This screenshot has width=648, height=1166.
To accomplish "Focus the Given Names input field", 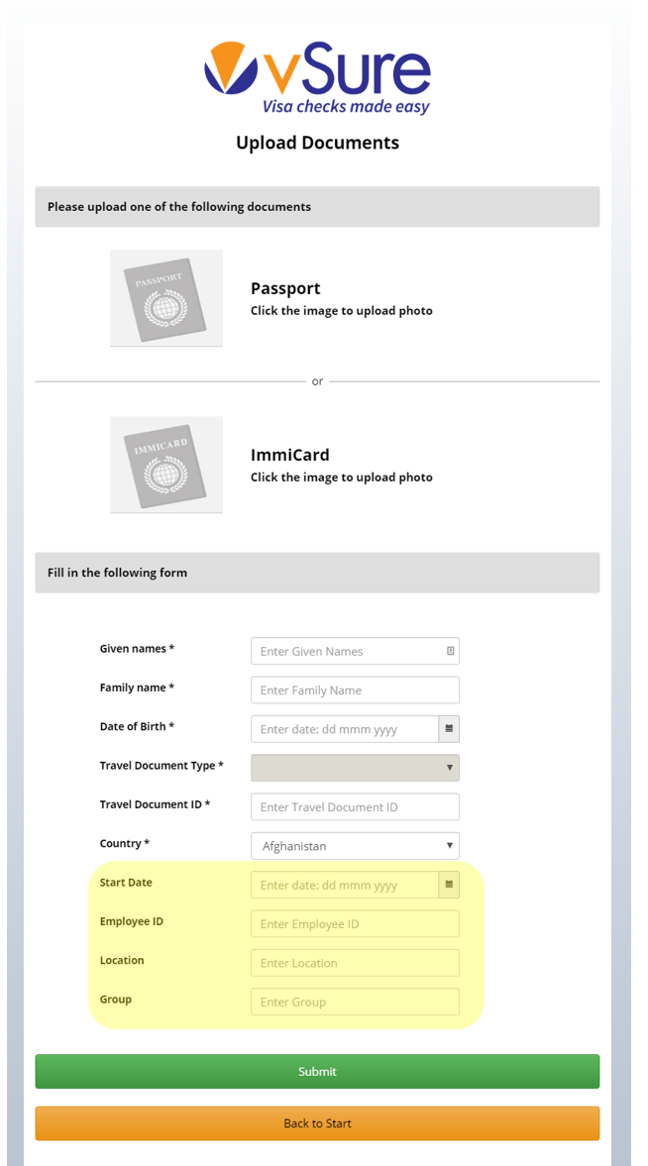I will 355,652.
